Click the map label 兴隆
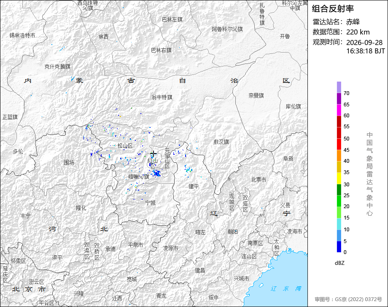The height and width of the screenshot is (307, 388). (78, 294)
